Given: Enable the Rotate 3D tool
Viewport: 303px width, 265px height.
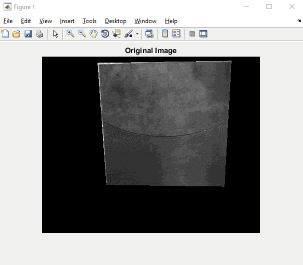Looking at the screenshot, I should pyautogui.click(x=105, y=34).
